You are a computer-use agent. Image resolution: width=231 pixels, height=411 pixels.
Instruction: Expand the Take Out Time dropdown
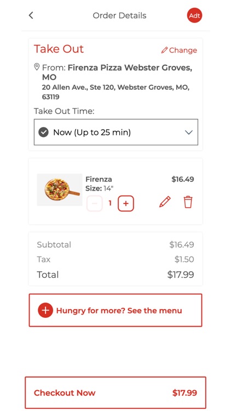coord(116,132)
